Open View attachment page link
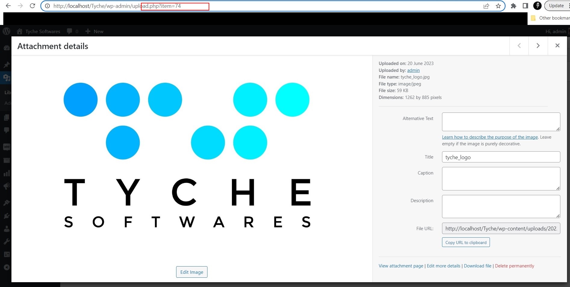Viewport: 570px width, 287px height. (x=401, y=266)
